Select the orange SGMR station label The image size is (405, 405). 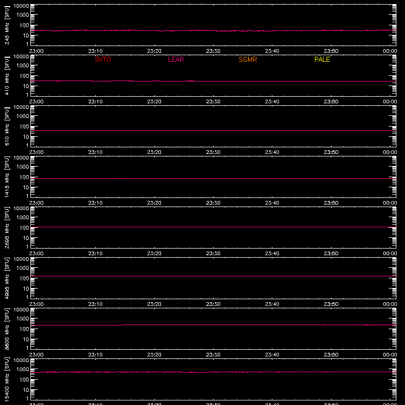tap(248, 59)
